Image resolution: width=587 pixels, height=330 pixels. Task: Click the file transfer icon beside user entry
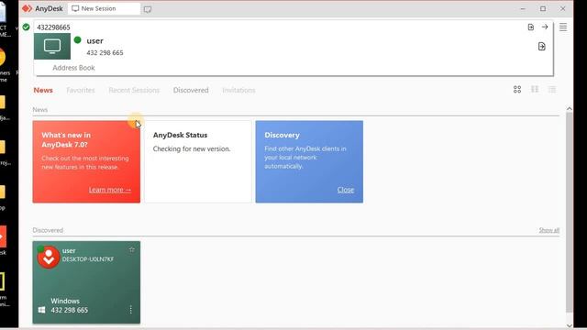click(x=542, y=47)
